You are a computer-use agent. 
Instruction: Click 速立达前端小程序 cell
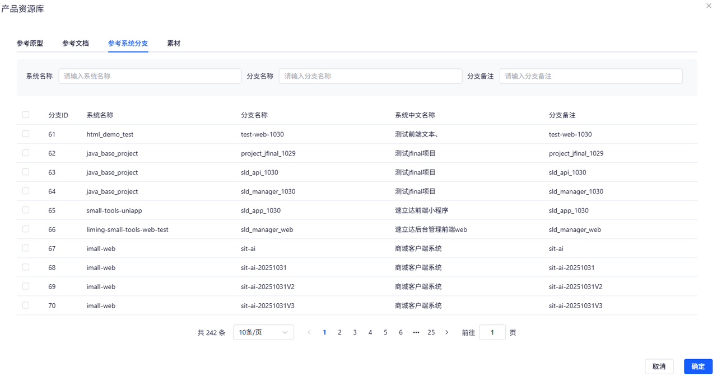click(422, 210)
